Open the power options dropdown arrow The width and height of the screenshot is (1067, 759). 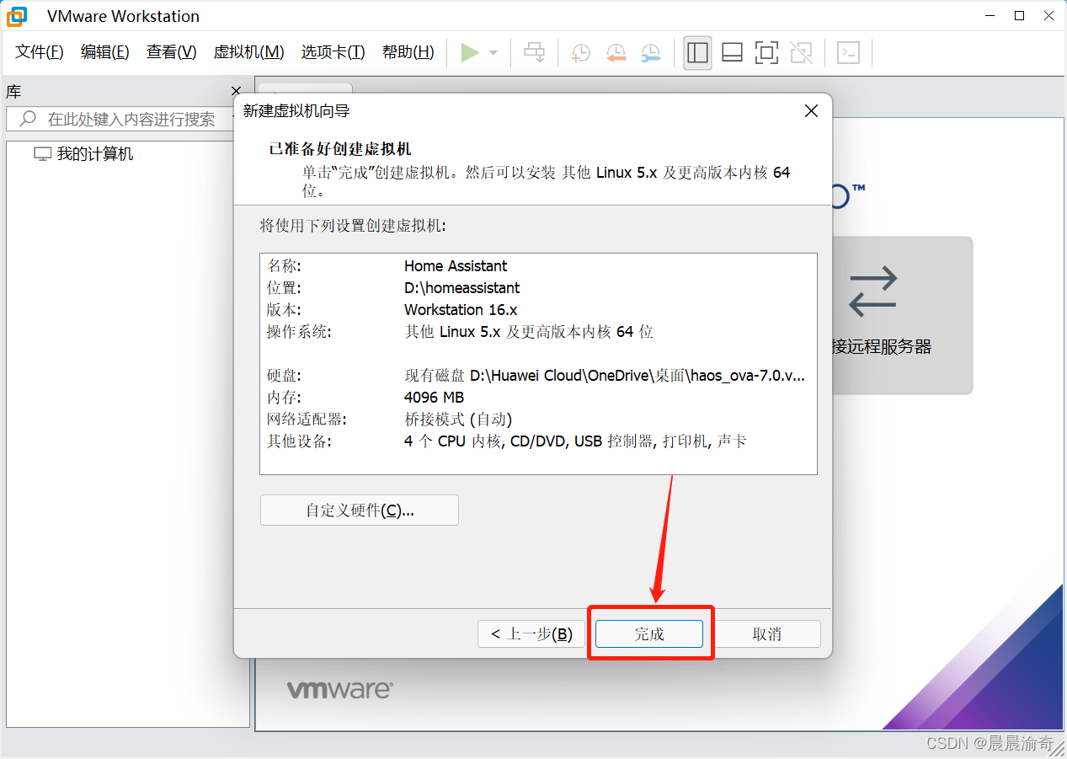pyautogui.click(x=493, y=52)
